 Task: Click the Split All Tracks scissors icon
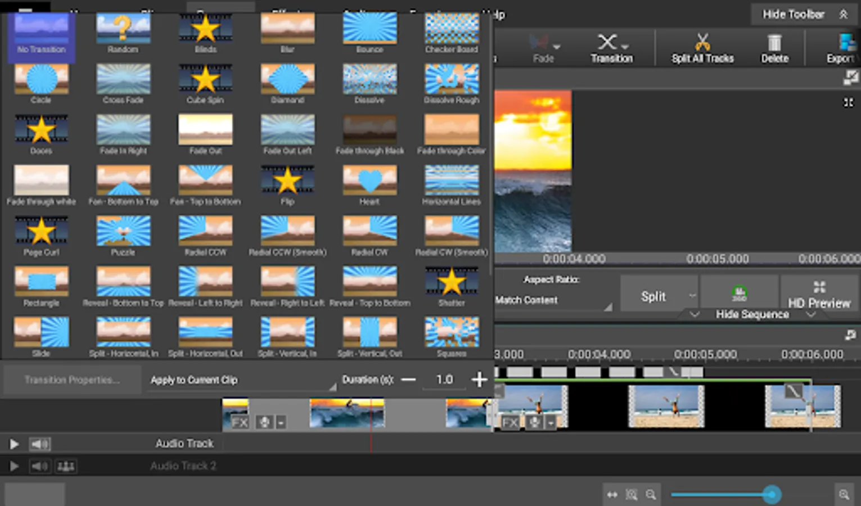(702, 43)
